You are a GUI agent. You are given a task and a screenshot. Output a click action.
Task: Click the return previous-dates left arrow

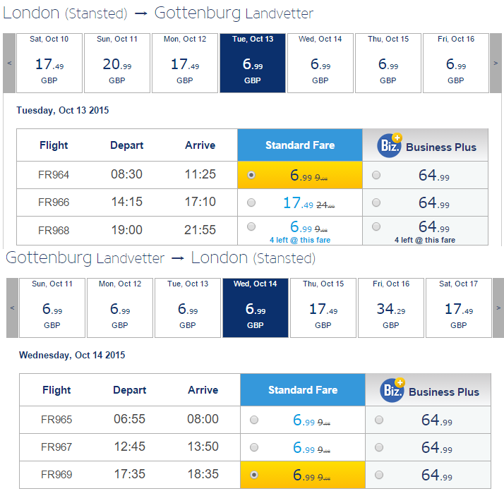[12, 308]
